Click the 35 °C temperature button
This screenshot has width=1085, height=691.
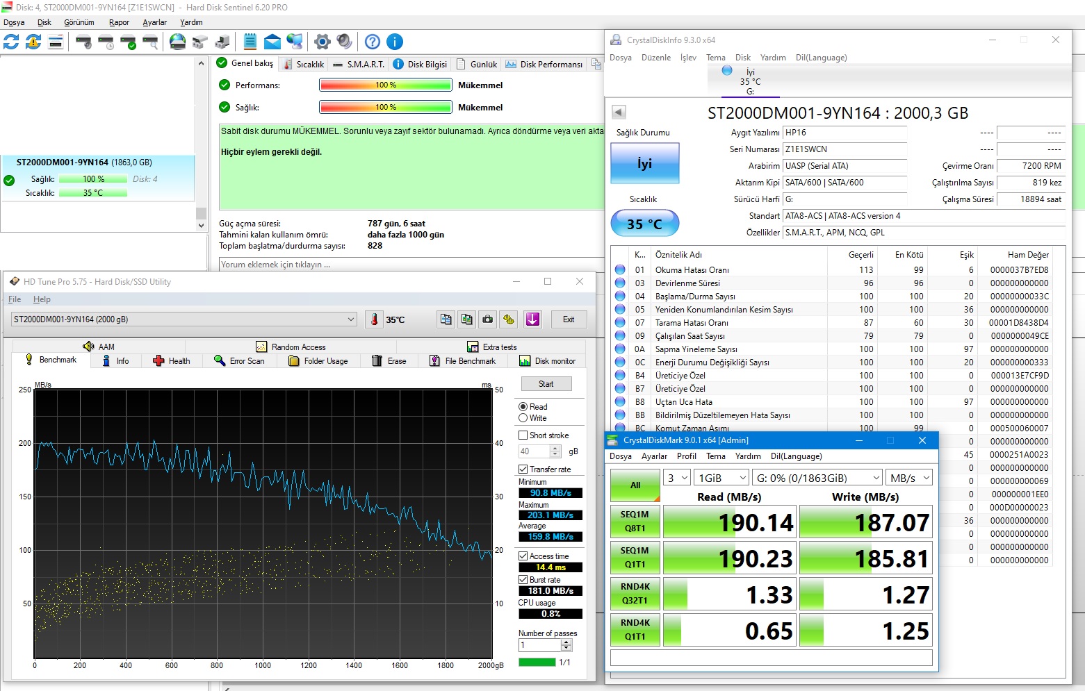pos(645,224)
